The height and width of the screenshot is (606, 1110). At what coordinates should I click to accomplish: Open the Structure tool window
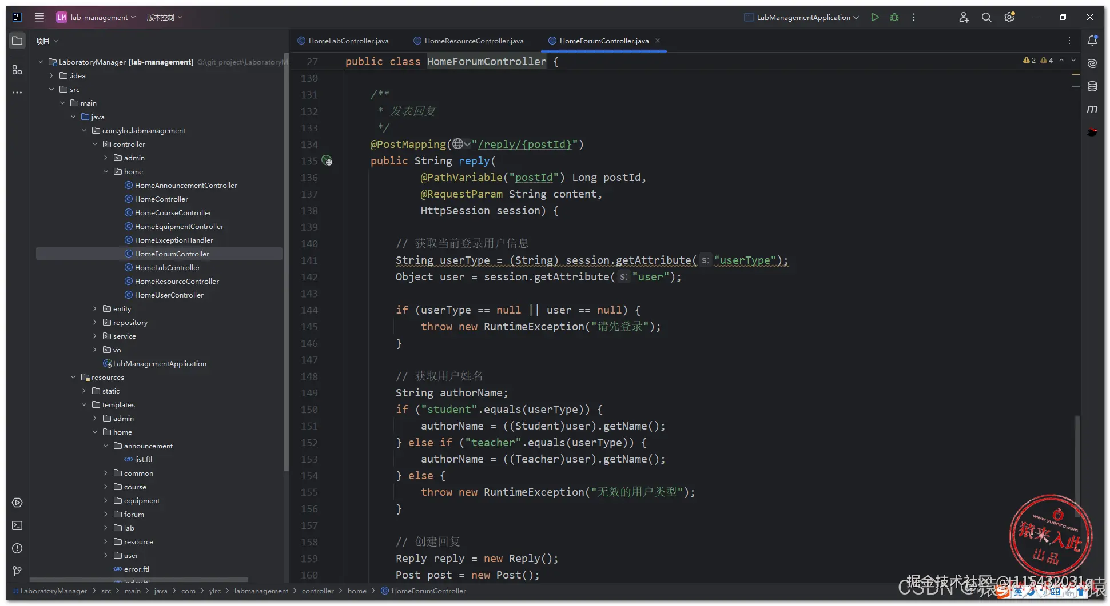17,70
